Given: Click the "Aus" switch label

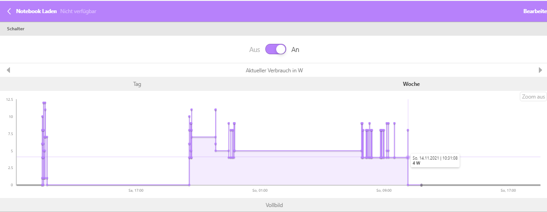Looking at the screenshot, I should (x=254, y=50).
